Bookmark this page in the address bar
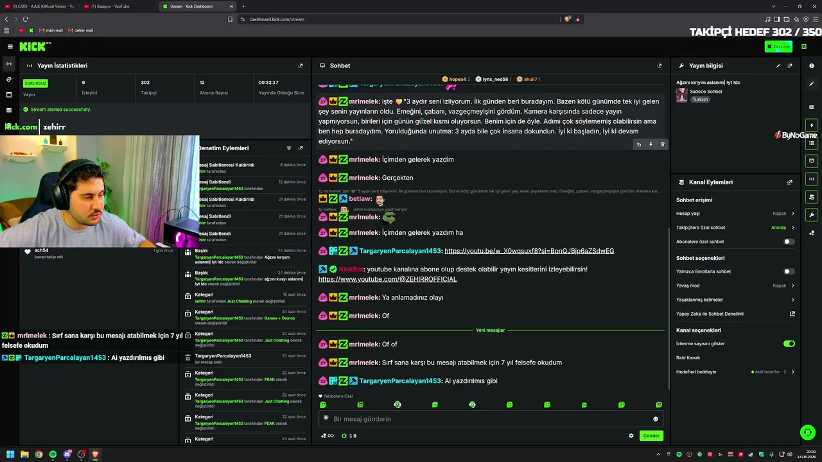 [230, 19]
